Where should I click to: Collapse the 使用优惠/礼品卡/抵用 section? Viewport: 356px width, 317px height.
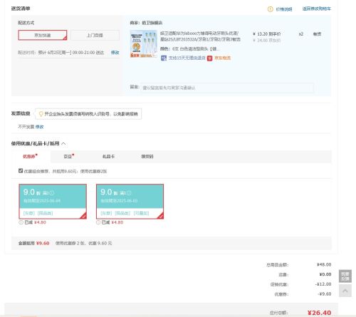coord(63,144)
